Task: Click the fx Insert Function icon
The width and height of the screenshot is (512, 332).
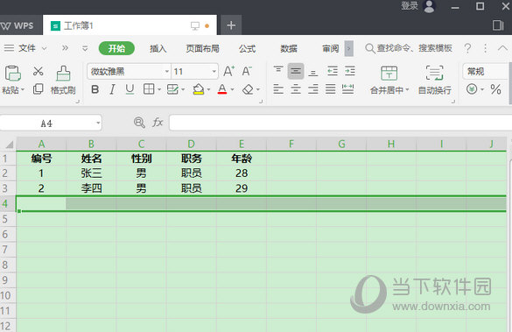Action: pos(158,123)
